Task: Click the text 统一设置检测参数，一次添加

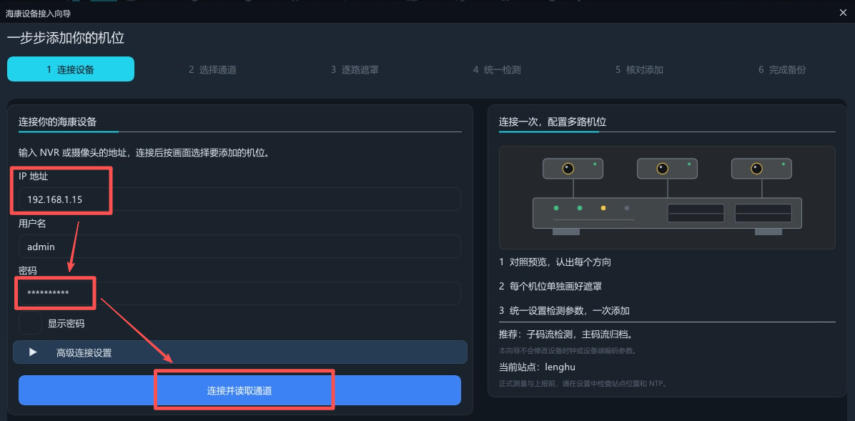Action: (569, 311)
